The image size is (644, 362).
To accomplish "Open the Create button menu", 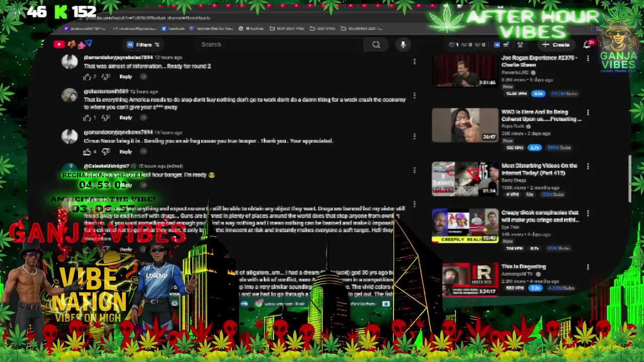I will [x=557, y=45].
